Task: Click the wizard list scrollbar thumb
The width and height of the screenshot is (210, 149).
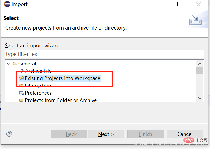Action: click(200, 71)
